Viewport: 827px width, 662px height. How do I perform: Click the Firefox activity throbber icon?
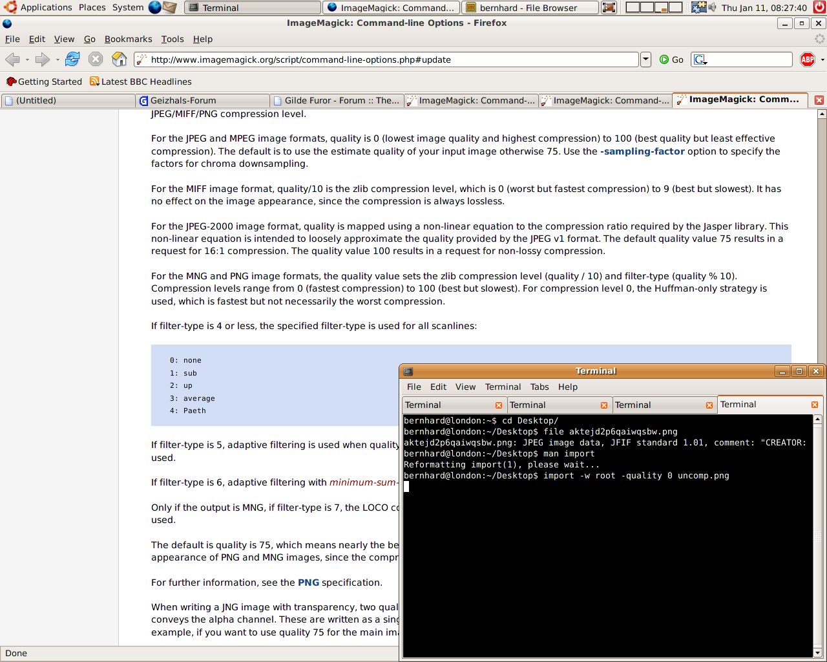[x=819, y=39]
